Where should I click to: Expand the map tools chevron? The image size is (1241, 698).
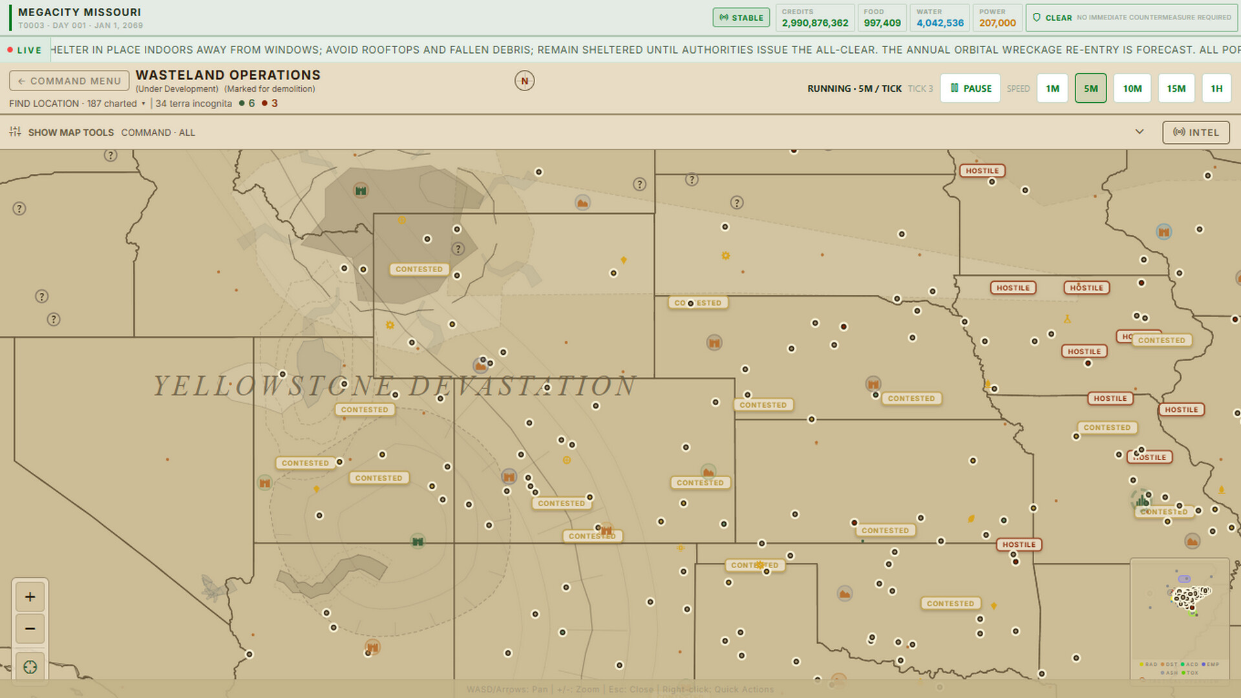[x=1139, y=132]
